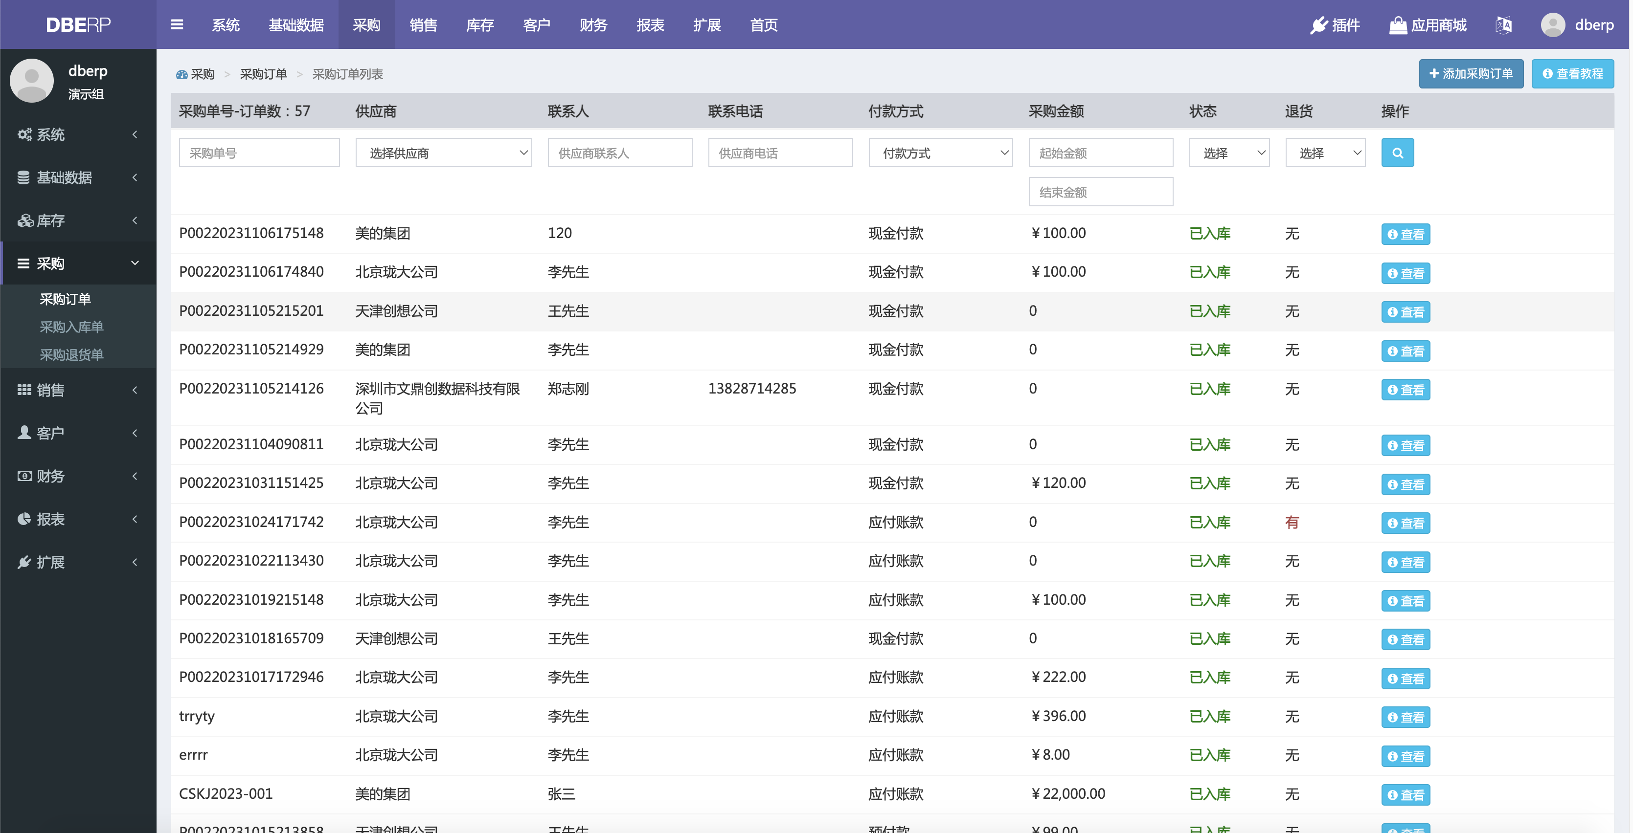View order P00220231106175148
The height and width of the screenshot is (833, 1633).
point(1406,234)
